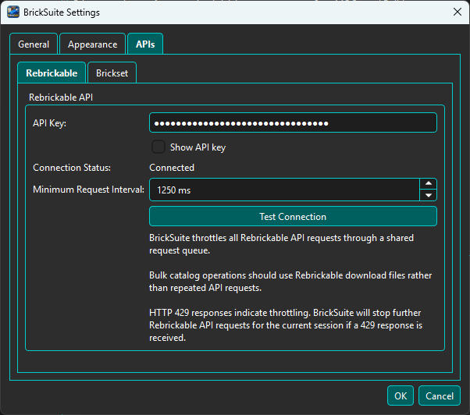470x415 pixels.
Task: Click the Minimum Request Interval: label
Action: [x=88, y=190]
